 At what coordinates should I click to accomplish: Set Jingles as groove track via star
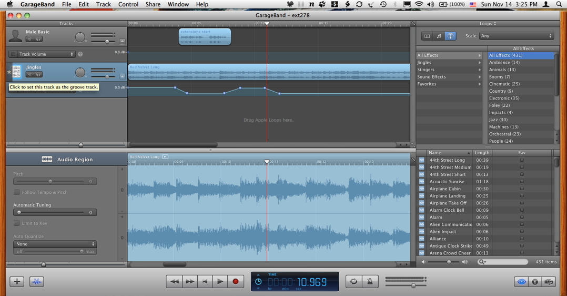coord(9,72)
